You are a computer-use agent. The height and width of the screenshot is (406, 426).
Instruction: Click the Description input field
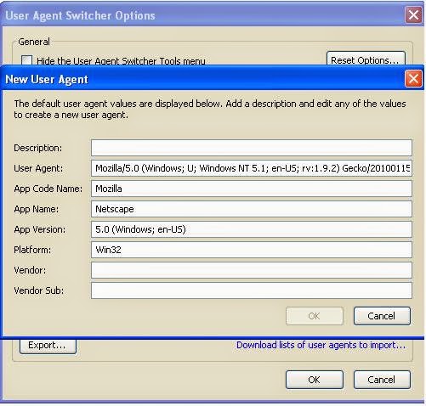tap(252, 148)
